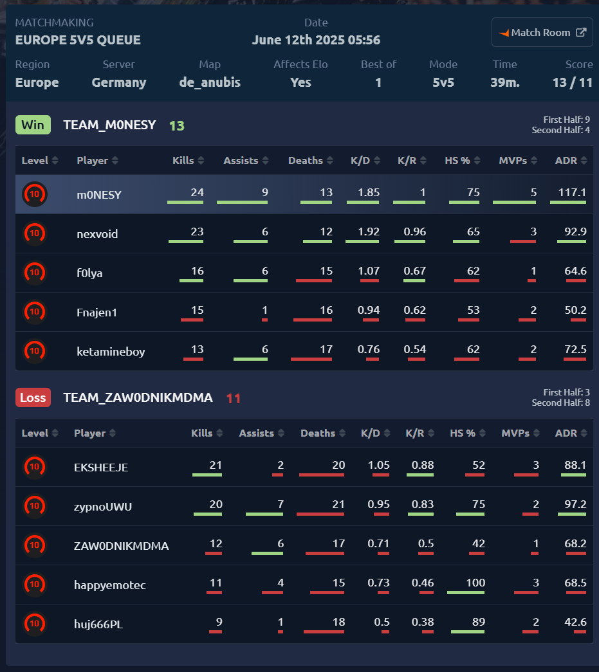Click the Germany server value

(x=119, y=82)
